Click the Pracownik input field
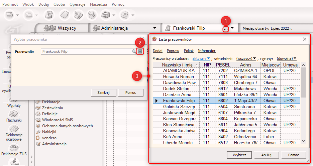313x166 pixels. coord(86,51)
